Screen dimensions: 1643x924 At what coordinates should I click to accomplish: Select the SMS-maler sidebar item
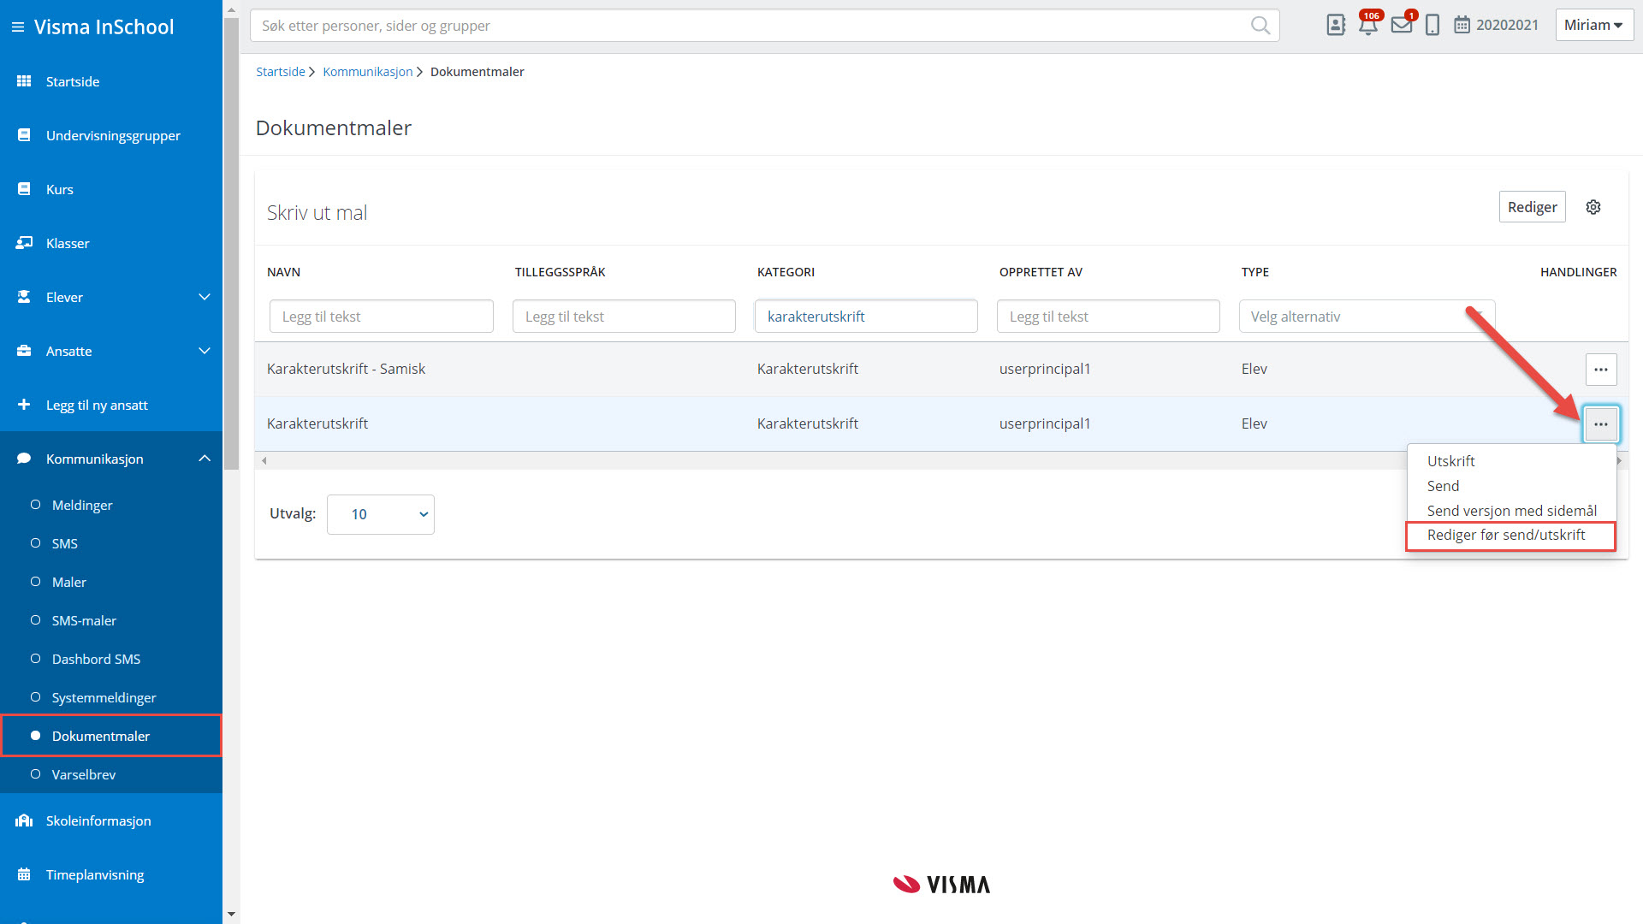[x=84, y=620]
